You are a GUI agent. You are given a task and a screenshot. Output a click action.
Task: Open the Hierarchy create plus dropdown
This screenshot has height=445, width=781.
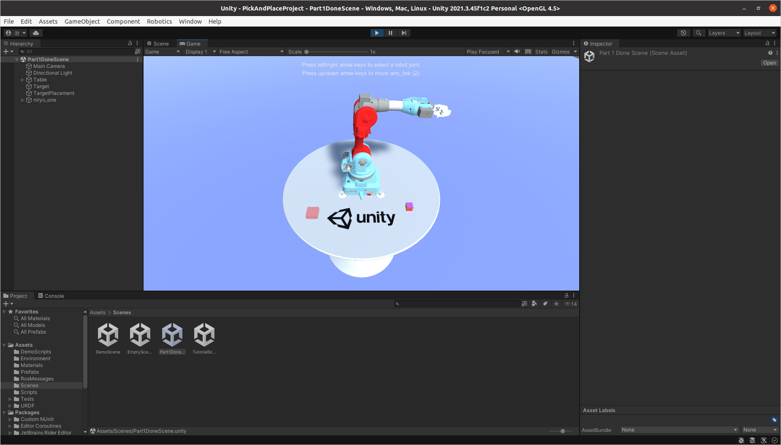pos(8,51)
